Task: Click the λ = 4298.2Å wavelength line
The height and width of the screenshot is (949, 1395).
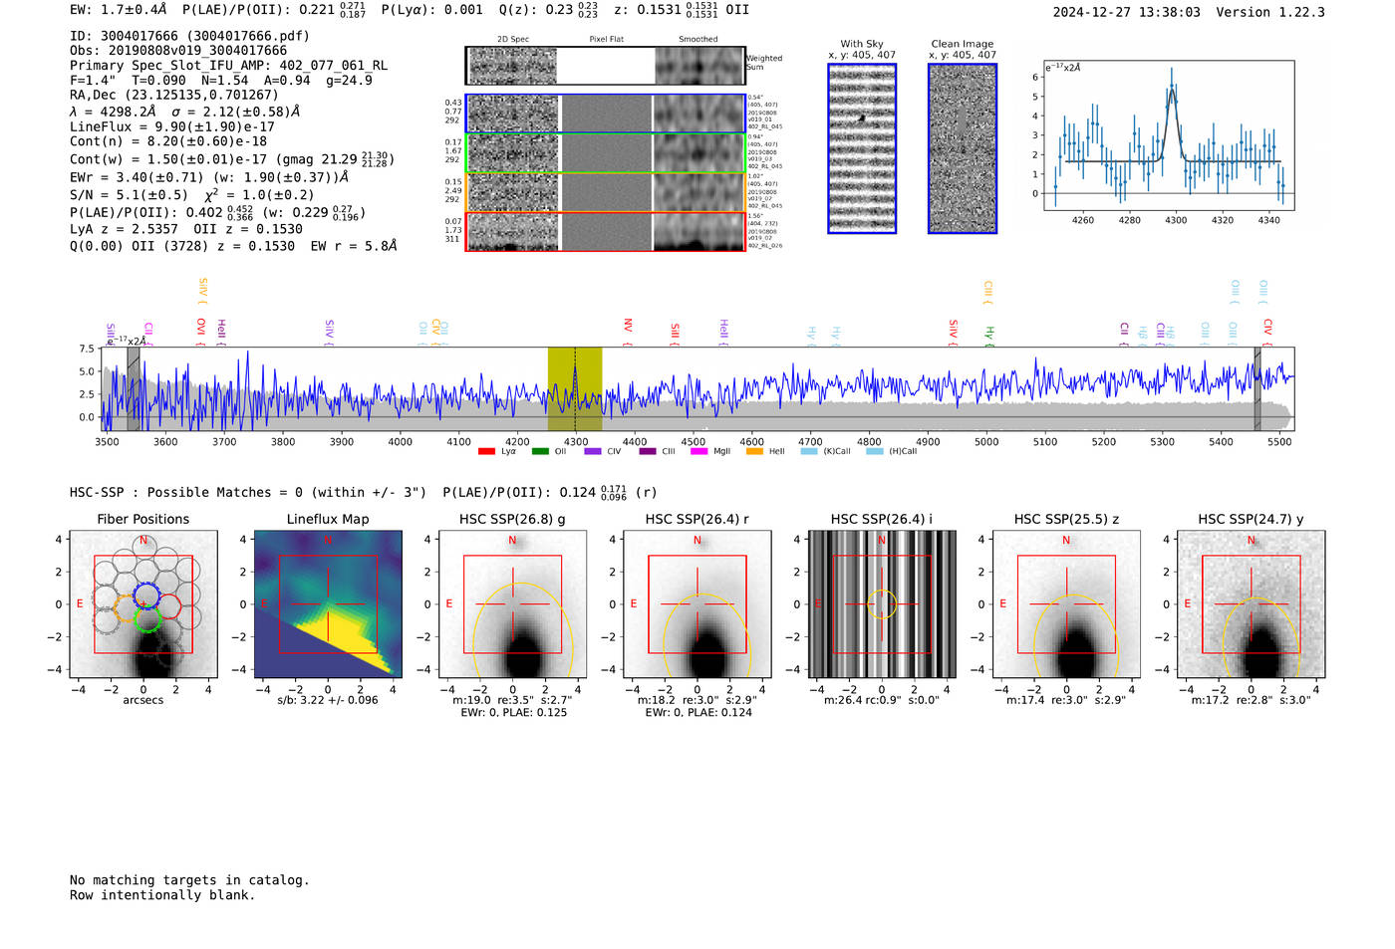Action: pos(185,112)
